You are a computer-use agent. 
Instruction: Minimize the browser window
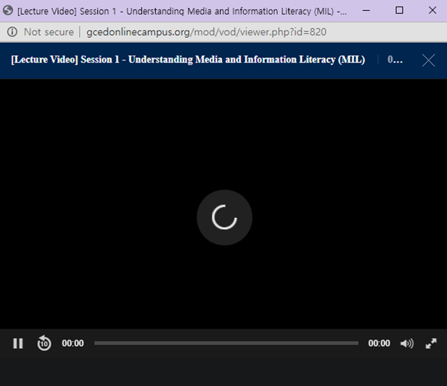point(366,11)
